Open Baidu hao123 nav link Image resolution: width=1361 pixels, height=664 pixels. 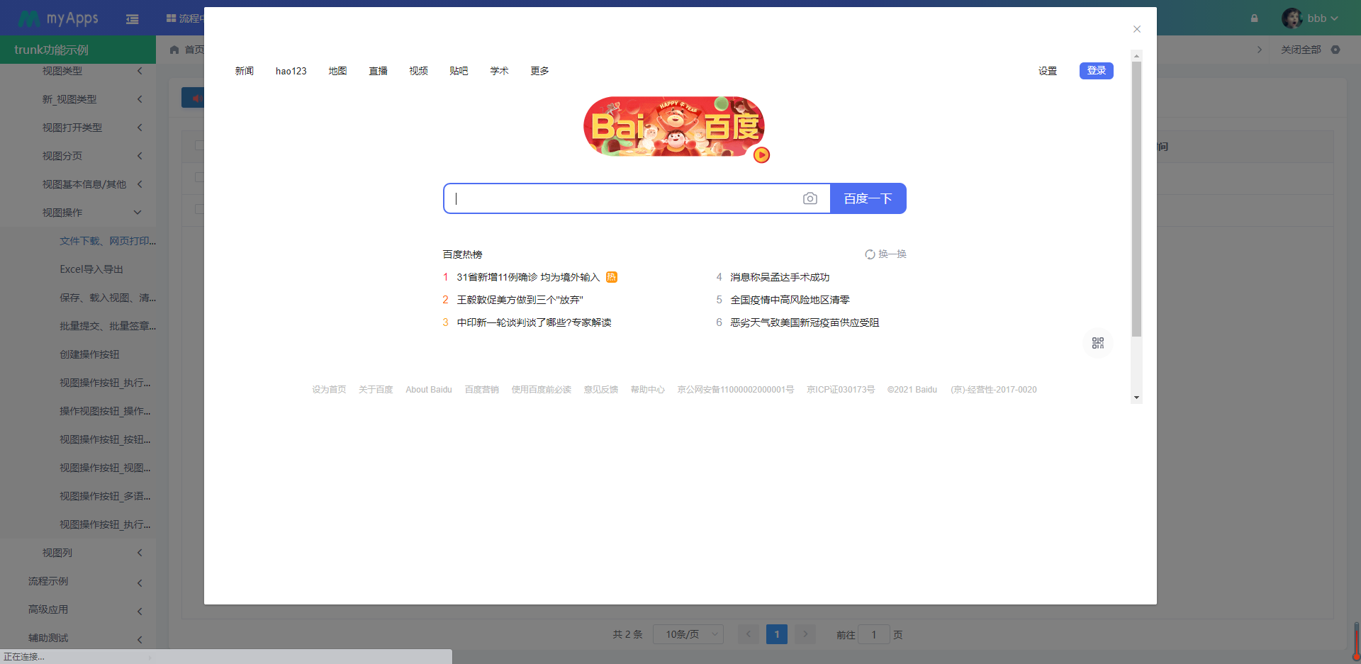point(291,71)
